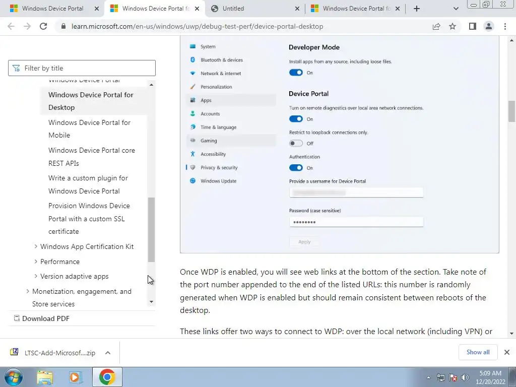The width and height of the screenshot is (516, 387).
Task: Click the Windows Update icon
Action: [x=193, y=181]
